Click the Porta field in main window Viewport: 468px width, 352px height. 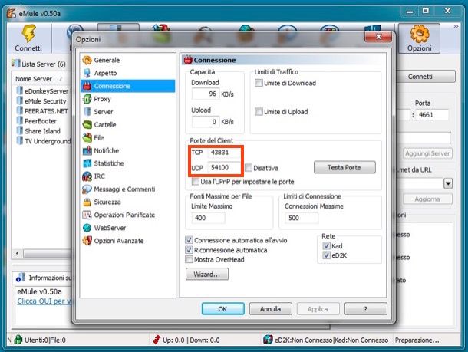(432, 115)
